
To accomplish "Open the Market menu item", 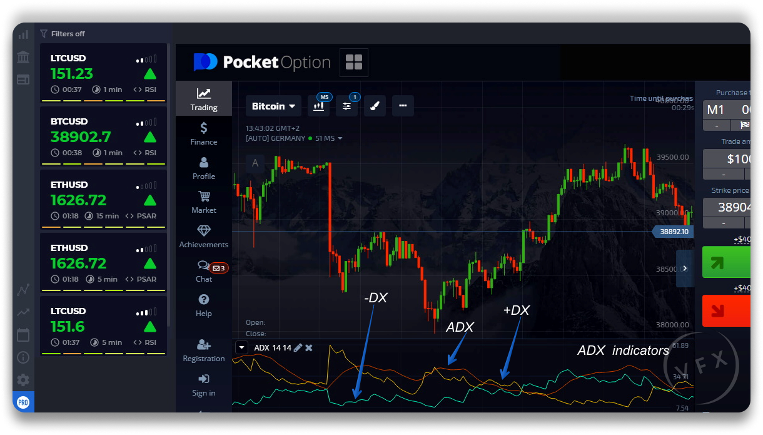I will coord(204,202).
